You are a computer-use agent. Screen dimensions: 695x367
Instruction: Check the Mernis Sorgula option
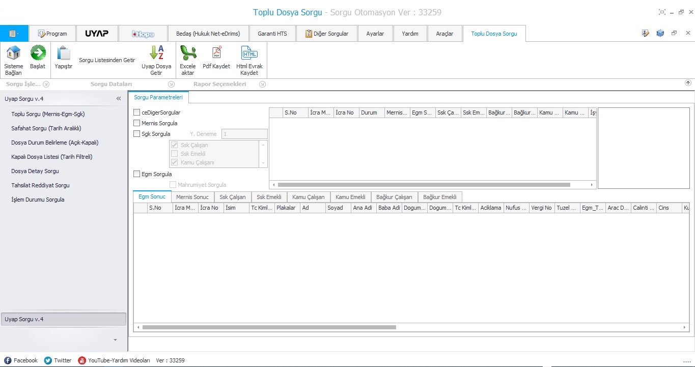click(136, 123)
